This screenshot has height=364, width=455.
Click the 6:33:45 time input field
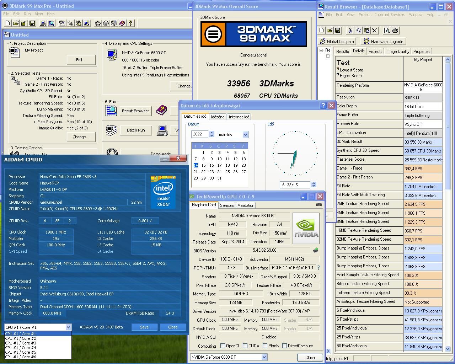click(295, 185)
